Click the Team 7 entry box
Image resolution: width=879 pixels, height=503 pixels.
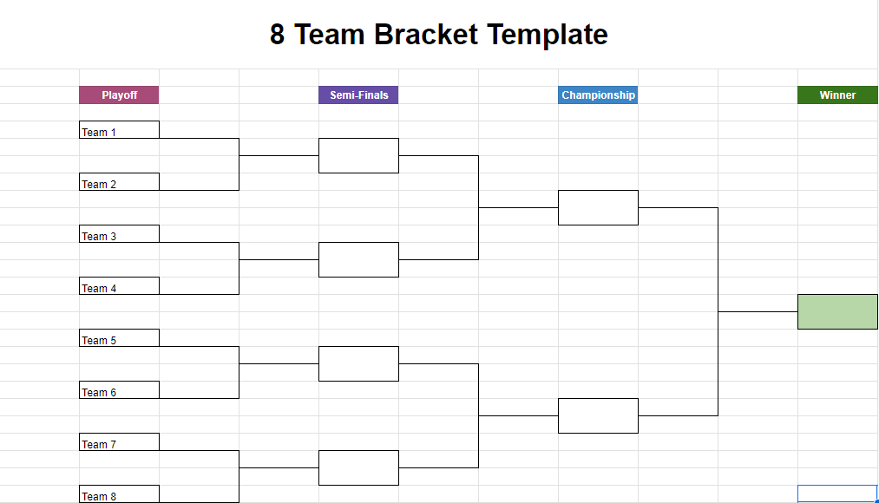click(119, 442)
